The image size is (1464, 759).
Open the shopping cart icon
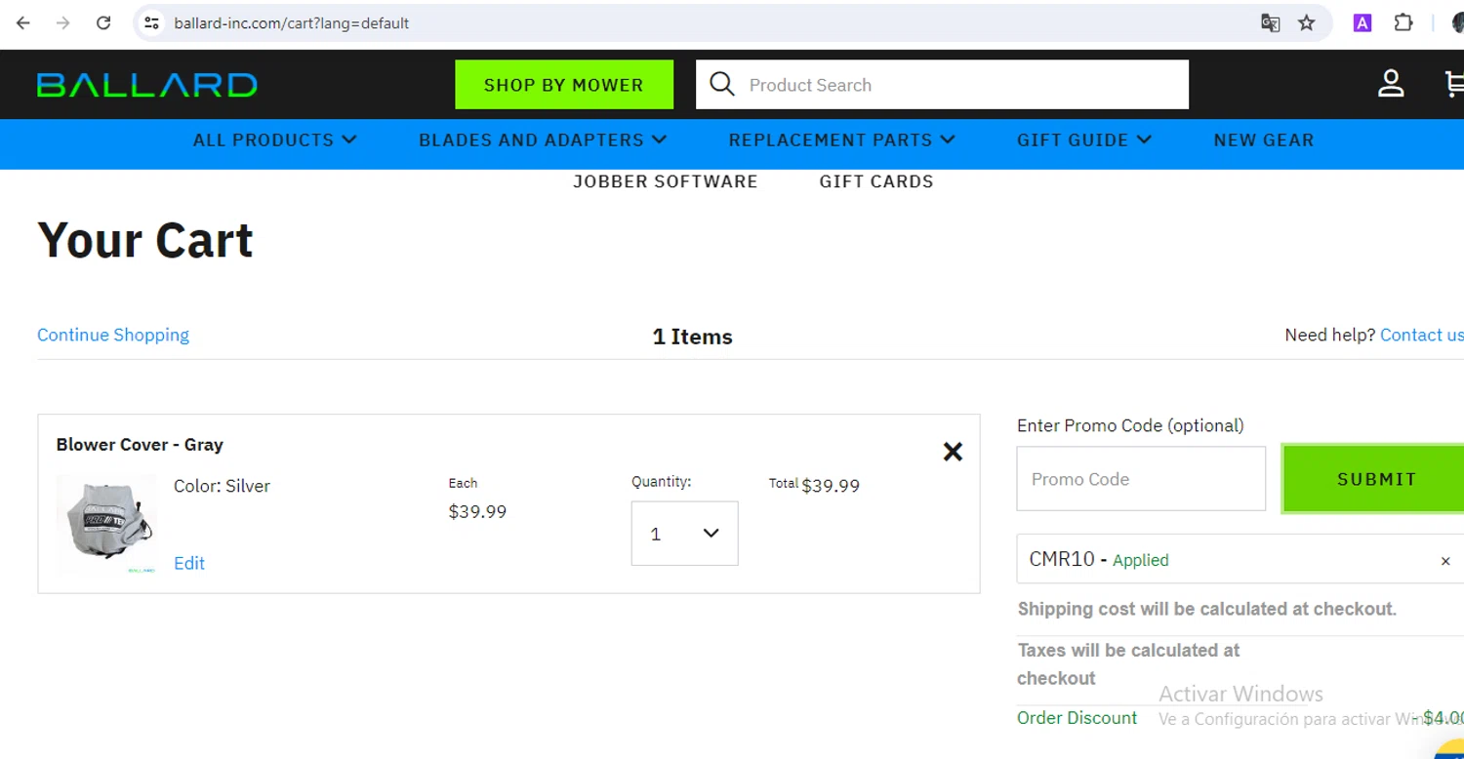(1454, 84)
